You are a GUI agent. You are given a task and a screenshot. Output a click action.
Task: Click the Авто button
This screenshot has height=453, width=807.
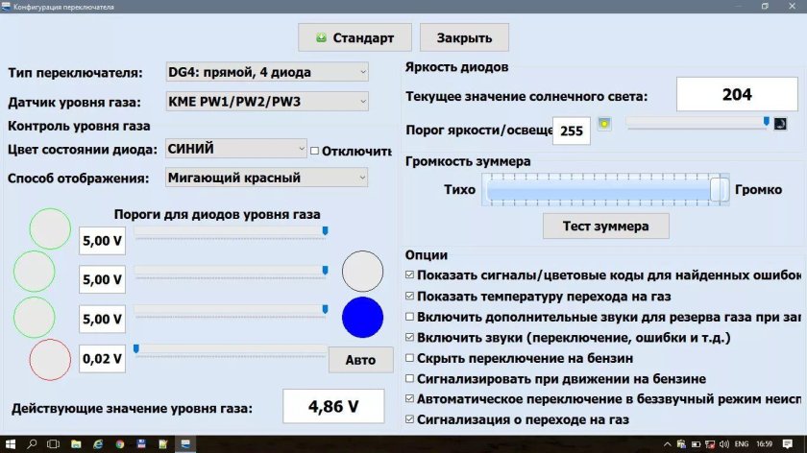point(361,360)
